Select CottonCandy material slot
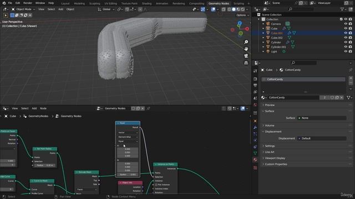Viewport: 355px width, 199px height. (x=303, y=79)
